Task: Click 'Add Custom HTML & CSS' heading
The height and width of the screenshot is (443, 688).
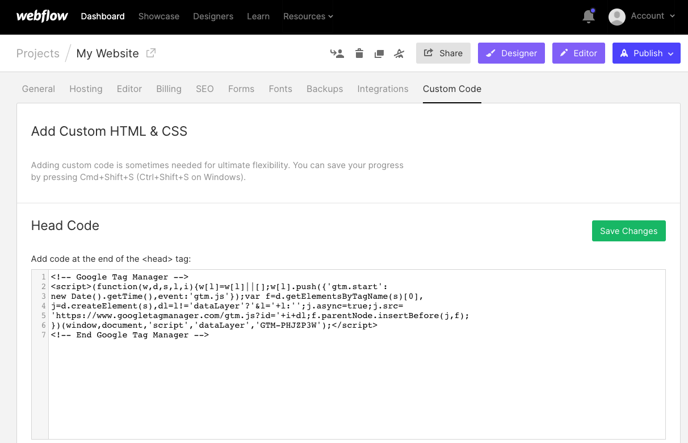Action: [x=109, y=131]
